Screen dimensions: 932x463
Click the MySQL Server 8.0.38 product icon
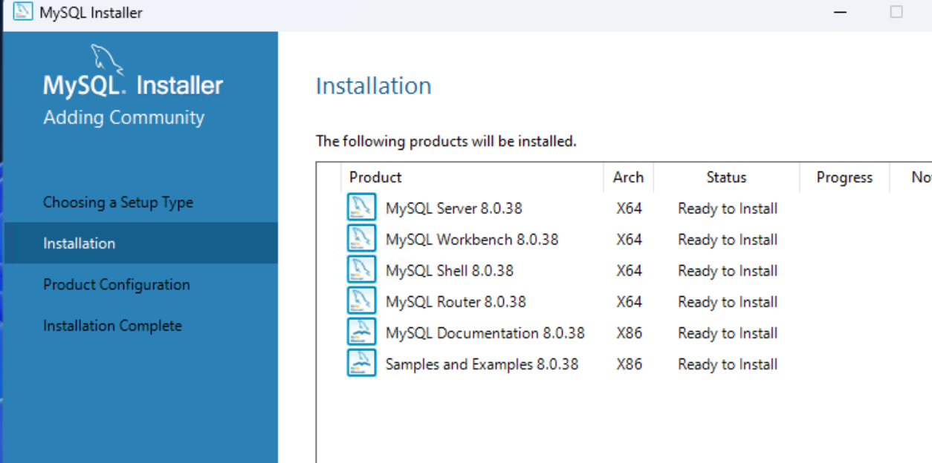click(x=361, y=208)
